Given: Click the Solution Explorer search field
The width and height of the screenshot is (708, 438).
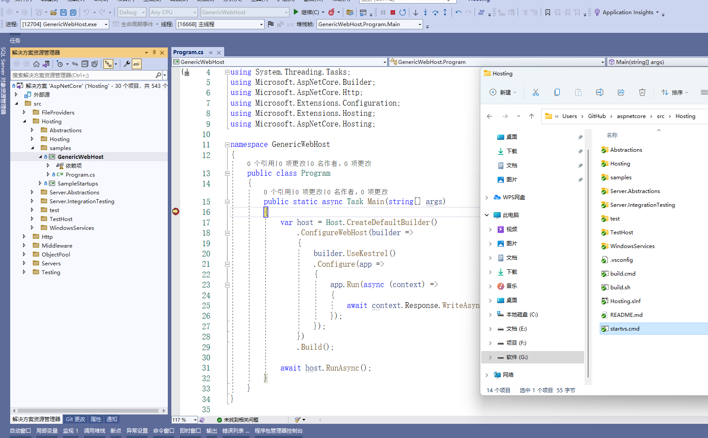Looking at the screenshot, I should (83, 75).
